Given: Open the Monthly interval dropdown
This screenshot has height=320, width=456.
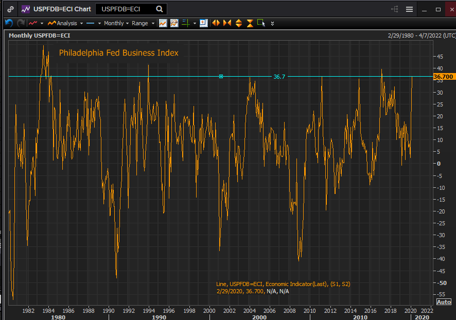Looking at the screenshot, I should pos(116,23).
